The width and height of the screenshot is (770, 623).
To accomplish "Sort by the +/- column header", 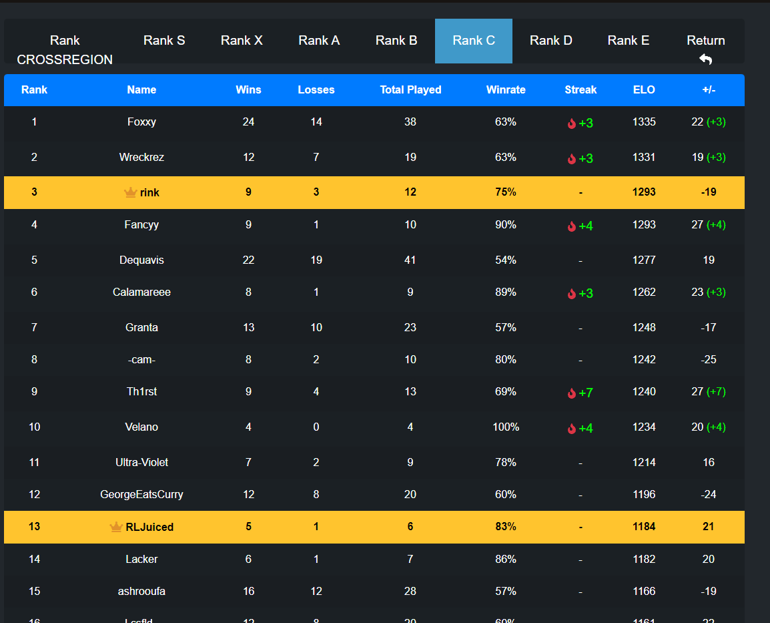I will pyautogui.click(x=709, y=90).
